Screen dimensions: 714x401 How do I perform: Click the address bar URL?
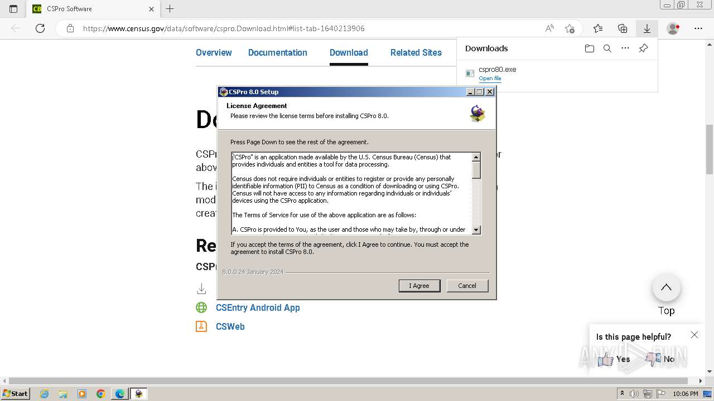(x=224, y=28)
